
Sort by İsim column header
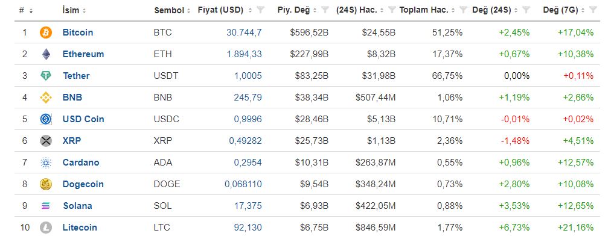[74, 11]
